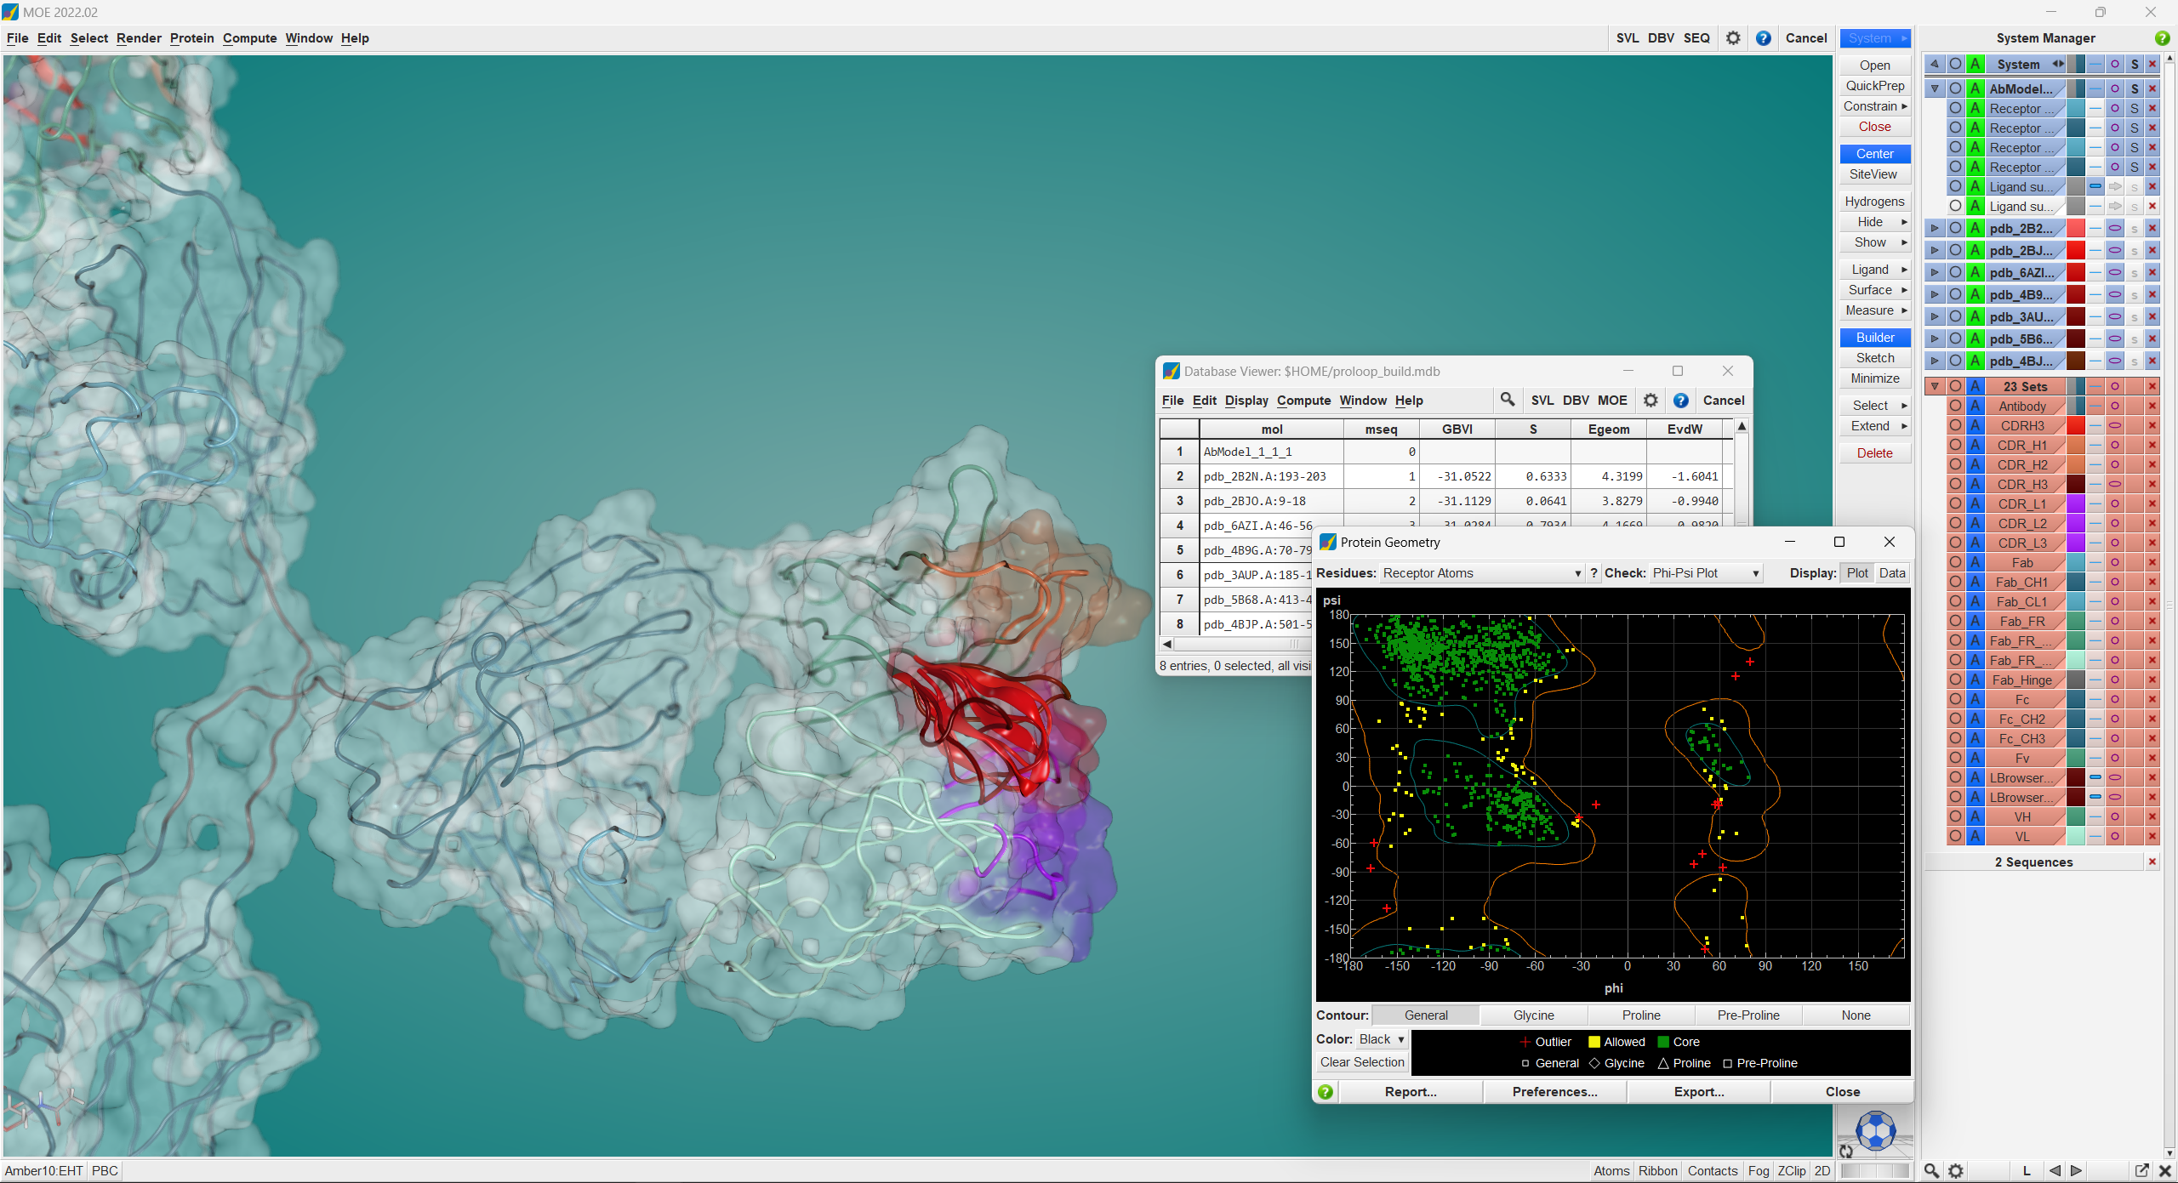Click System Manager green help icon

(x=2162, y=38)
